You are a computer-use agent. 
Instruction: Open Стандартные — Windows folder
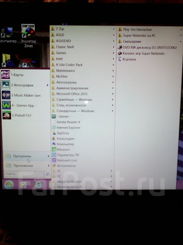click(83, 111)
